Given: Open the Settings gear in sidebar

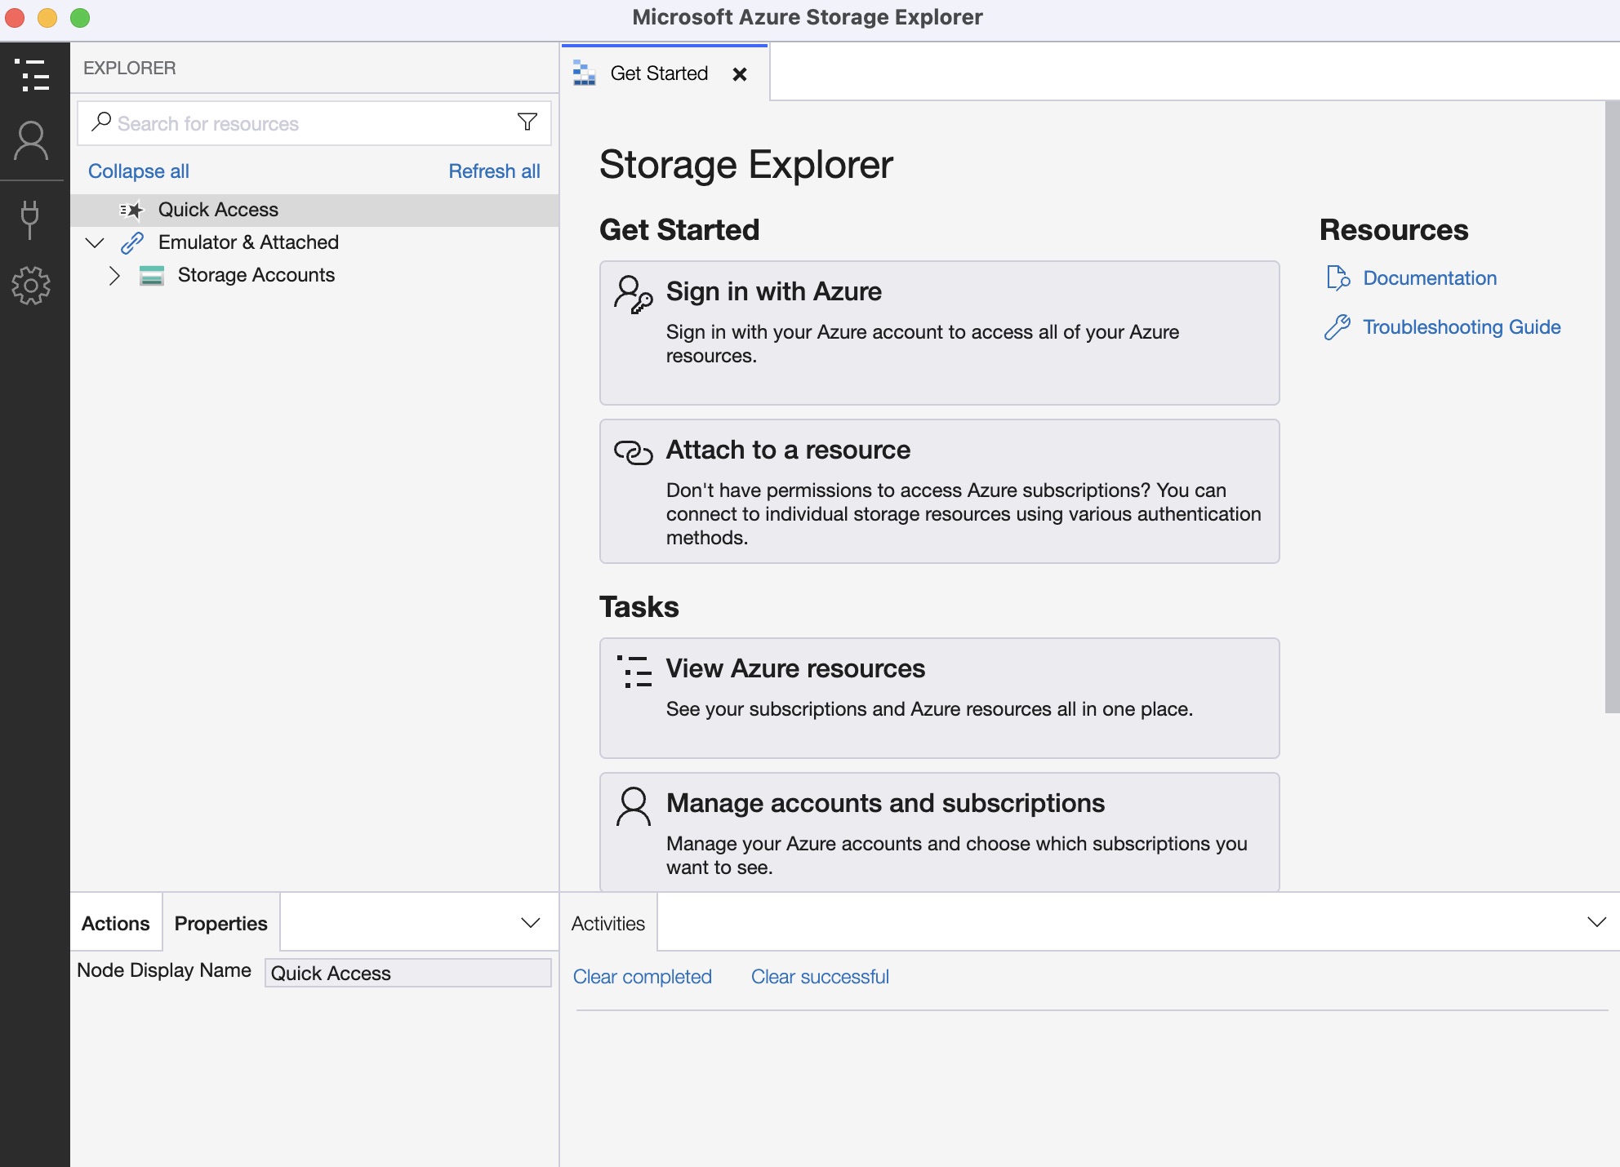Looking at the screenshot, I should pos(31,285).
